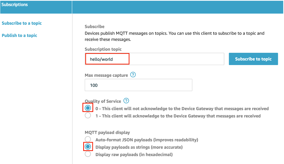Click the Subscribe section heading

pyautogui.click(x=94, y=27)
